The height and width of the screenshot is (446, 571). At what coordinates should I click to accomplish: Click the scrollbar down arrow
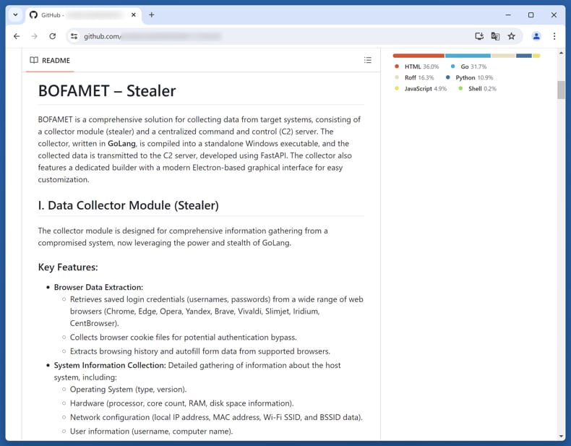click(562, 436)
